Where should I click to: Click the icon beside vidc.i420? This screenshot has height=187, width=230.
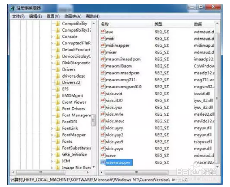point(103,100)
